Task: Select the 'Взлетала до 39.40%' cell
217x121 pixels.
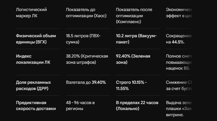Action: point(86,82)
